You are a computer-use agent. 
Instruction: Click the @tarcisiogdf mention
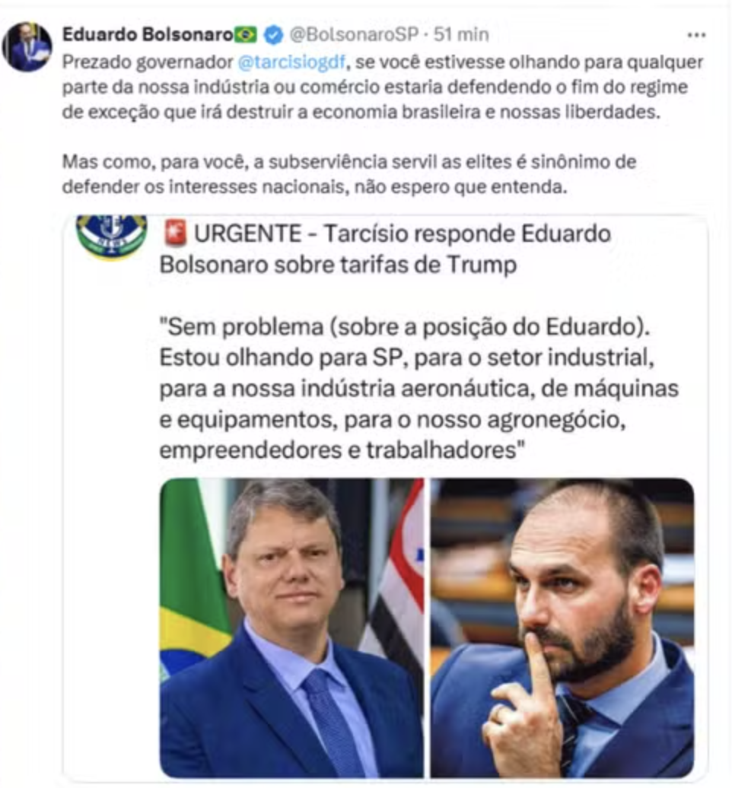(291, 62)
